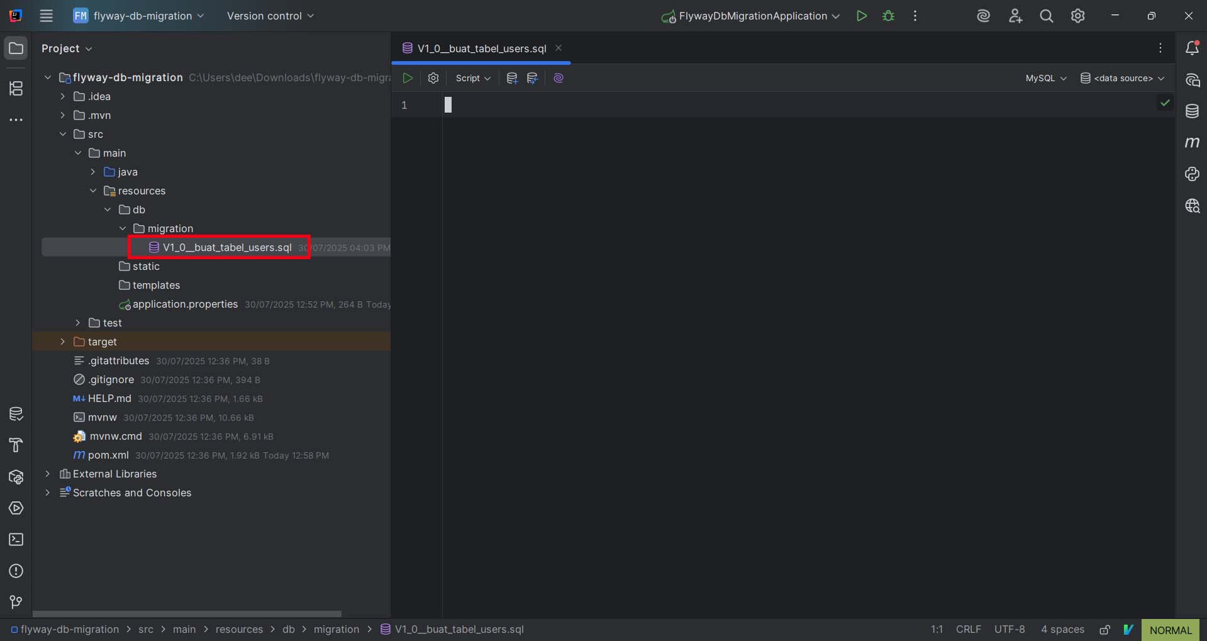Open the Database tool window on right bar
This screenshot has height=641, width=1207.
pyautogui.click(x=1192, y=111)
